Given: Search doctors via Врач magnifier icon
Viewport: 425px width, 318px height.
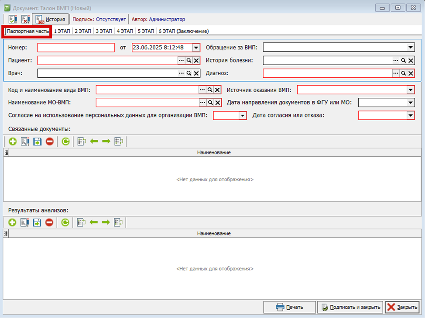Looking at the screenshot, I should pyautogui.click(x=189, y=73).
